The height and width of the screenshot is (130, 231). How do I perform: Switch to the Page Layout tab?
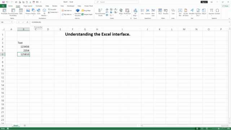coord(28,6)
